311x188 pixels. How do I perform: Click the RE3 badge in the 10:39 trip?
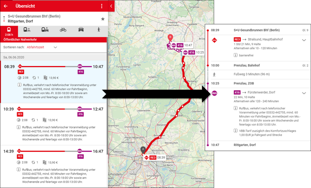pos(20,114)
